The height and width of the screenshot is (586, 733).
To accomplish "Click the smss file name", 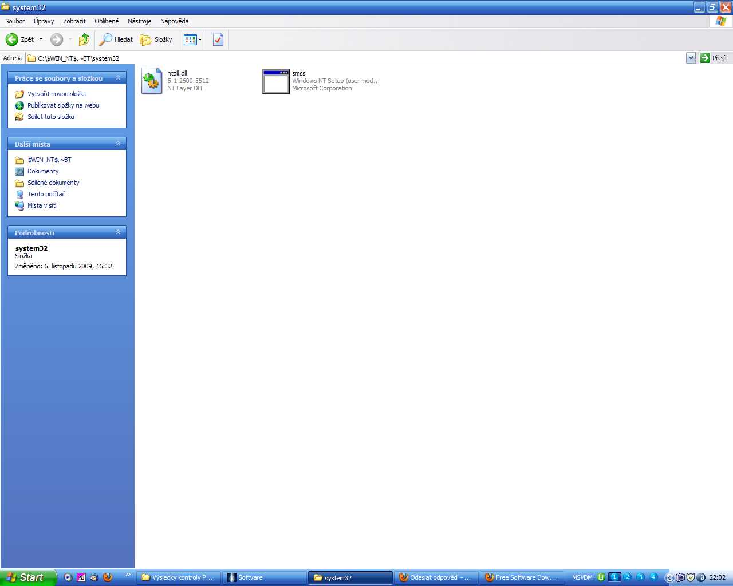I will 298,73.
